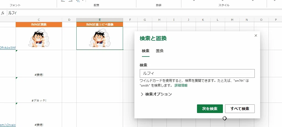Click the 次を検索 button
Image resolution: width=282 pixels, height=127 pixels.
(210, 109)
